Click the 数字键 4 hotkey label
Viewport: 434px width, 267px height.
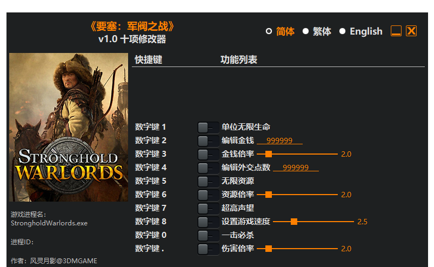point(151,168)
